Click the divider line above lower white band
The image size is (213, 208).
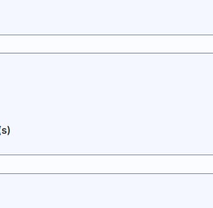106,155
